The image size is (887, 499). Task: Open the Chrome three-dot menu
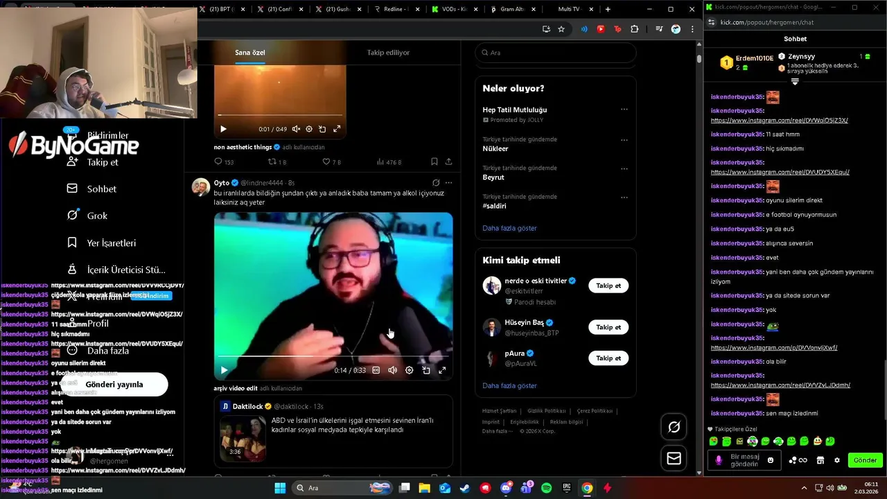pyautogui.click(x=692, y=29)
